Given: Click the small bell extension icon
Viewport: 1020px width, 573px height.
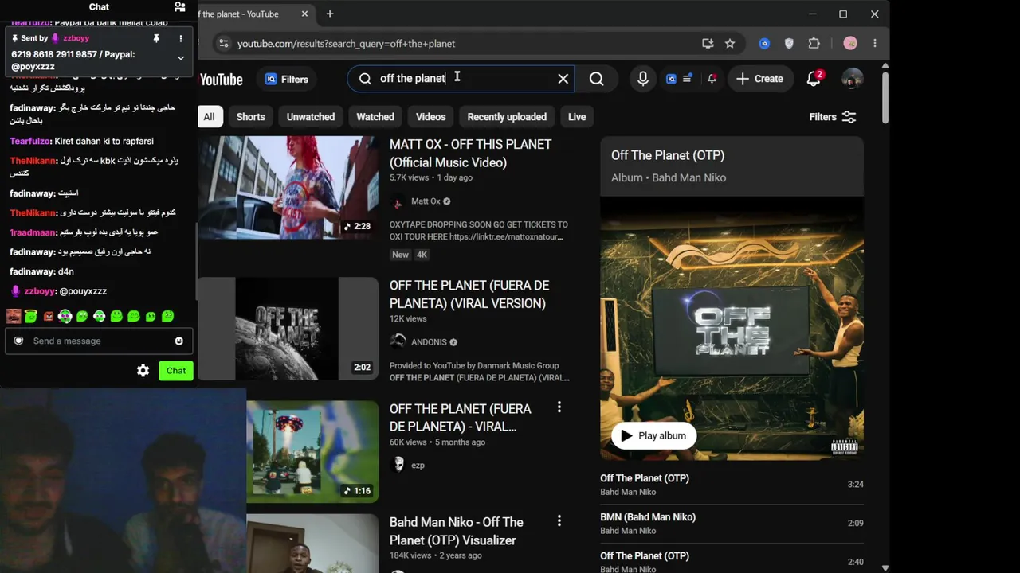Looking at the screenshot, I should [712, 79].
